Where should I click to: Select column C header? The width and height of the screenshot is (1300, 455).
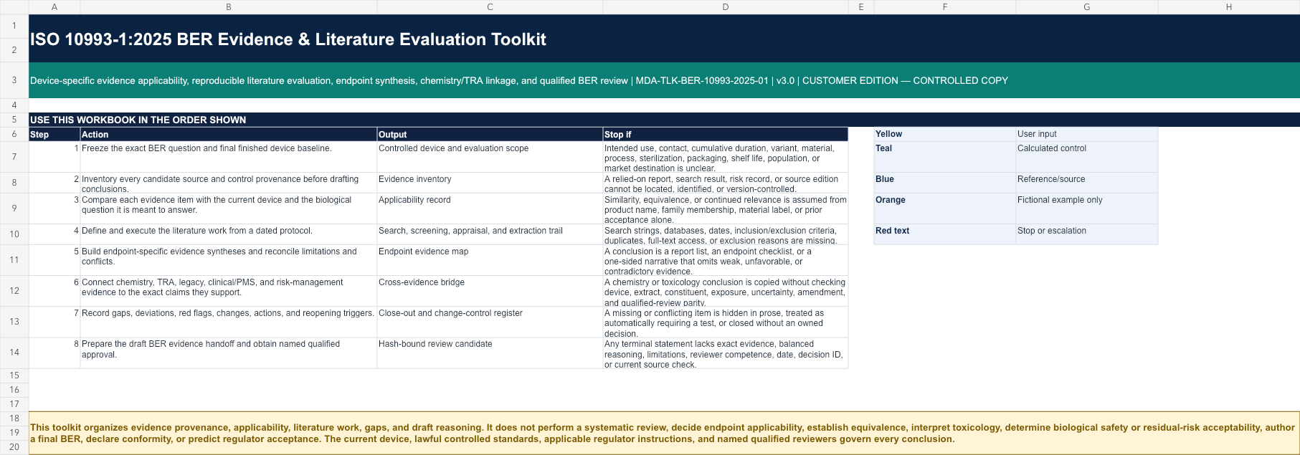pyautogui.click(x=490, y=6)
